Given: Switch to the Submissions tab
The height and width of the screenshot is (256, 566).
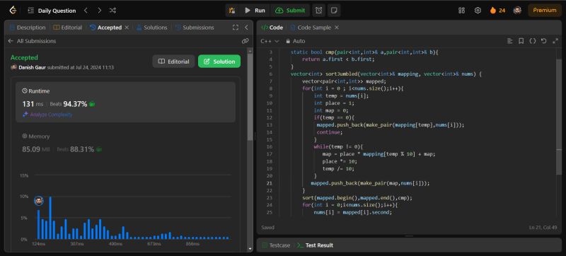Looking at the screenshot, I should tap(195, 28).
